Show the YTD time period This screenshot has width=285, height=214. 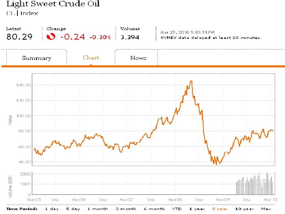(177, 209)
